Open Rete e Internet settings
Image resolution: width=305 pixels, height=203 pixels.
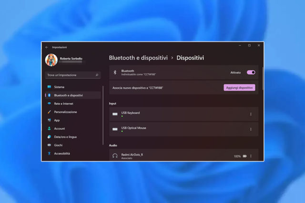73,103
